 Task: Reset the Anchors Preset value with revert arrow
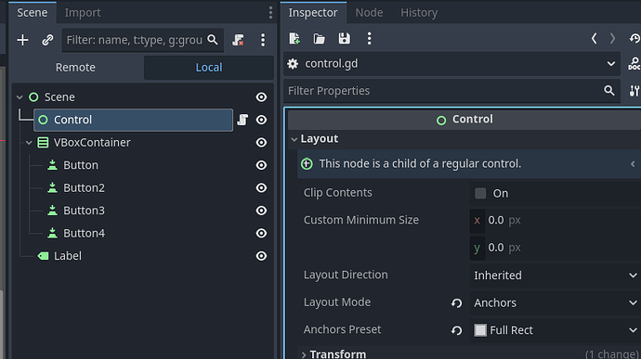pyautogui.click(x=457, y=330)
